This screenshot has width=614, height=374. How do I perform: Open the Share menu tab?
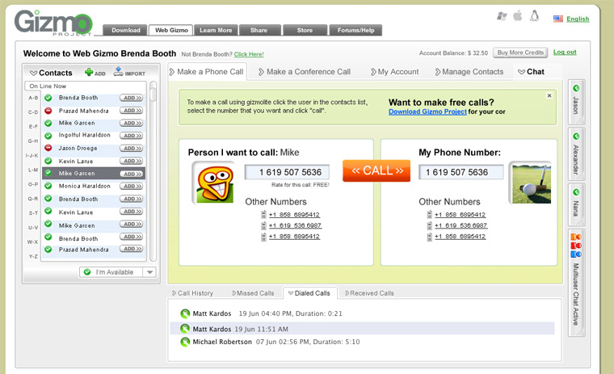pyautogui.click(x=259, y=30)
